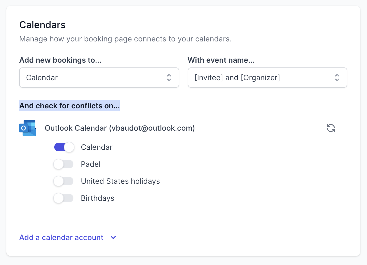This screenshot has height=265, width=367.
Task: Click Add a calendar account link
Action: tap(61, 237)
